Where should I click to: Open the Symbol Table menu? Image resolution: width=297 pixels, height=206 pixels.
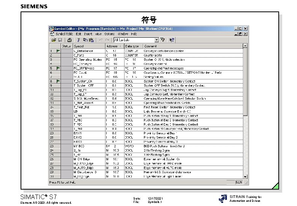[x=64, y=34]
